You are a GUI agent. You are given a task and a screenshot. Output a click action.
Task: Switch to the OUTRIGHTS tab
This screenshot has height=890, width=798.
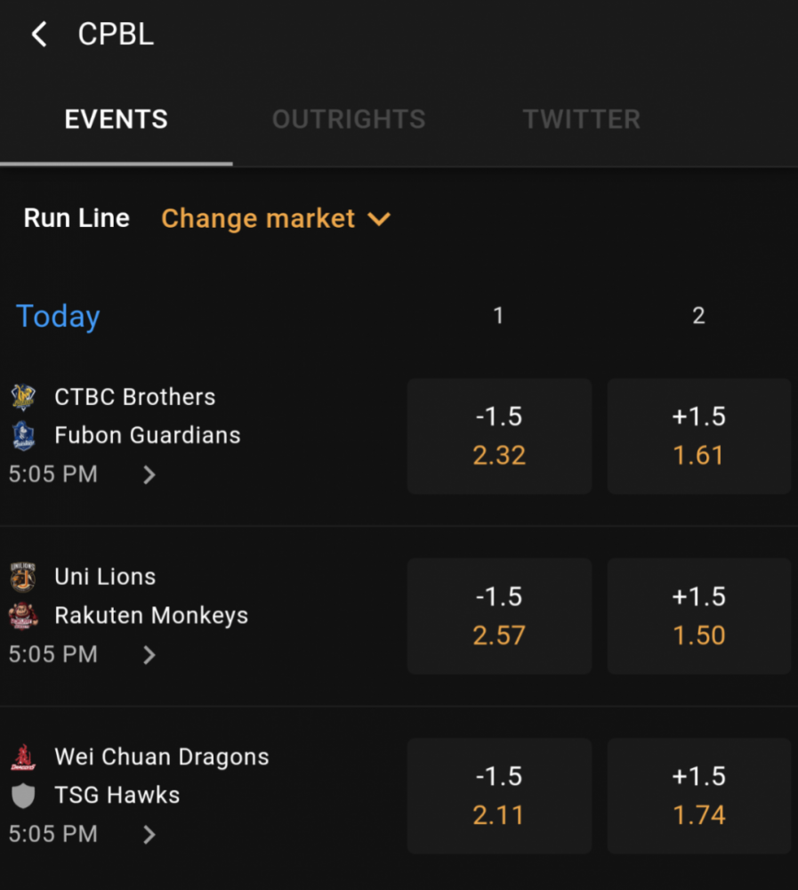pyautogui.click(x=349, y=119)
